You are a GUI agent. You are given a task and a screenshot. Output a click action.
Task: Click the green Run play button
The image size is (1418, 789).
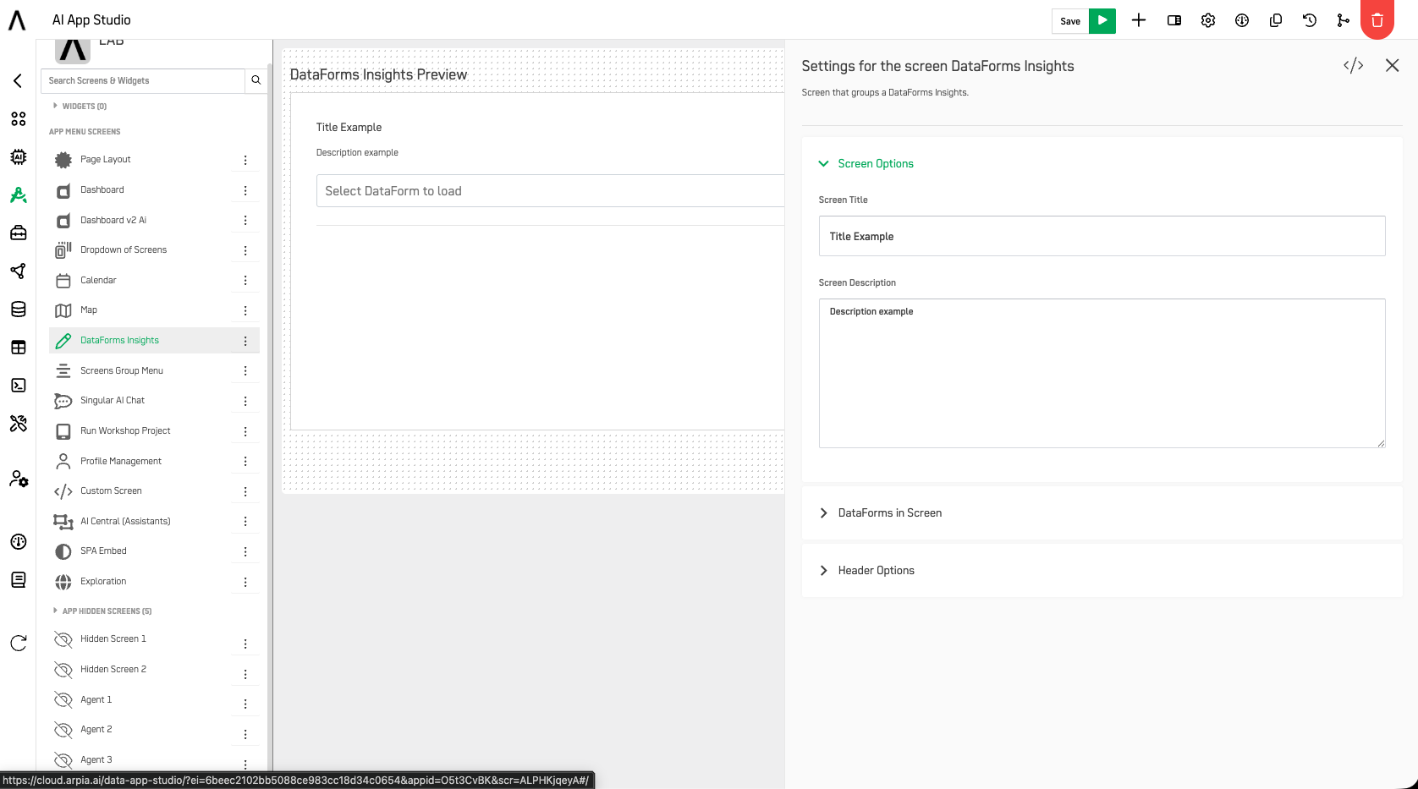pyautogui.click(x=1102, y=21)
